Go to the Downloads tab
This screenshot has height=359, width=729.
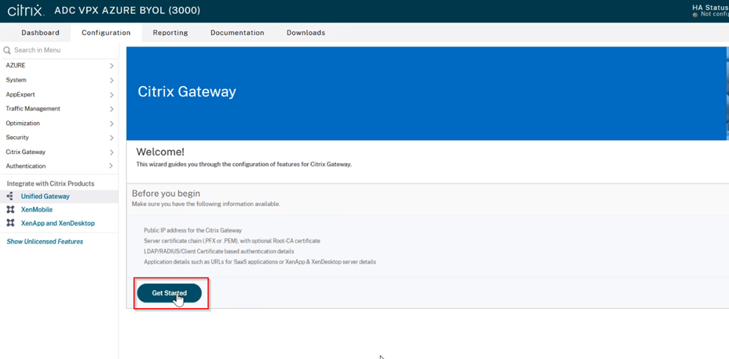click(306, 32)
